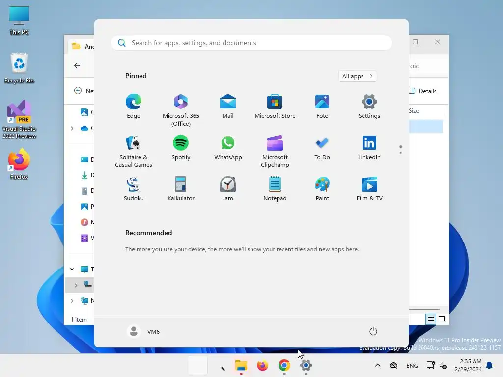The height and width of the screenshot is (377, 503).
Task: Launch the Jam clock app
Action: coord(228,189)
